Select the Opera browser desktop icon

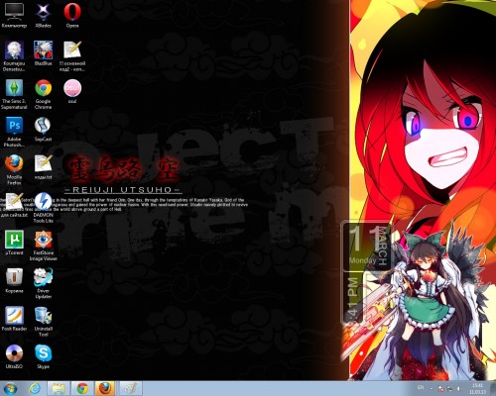pyautogui.click(x=72, y=15)
